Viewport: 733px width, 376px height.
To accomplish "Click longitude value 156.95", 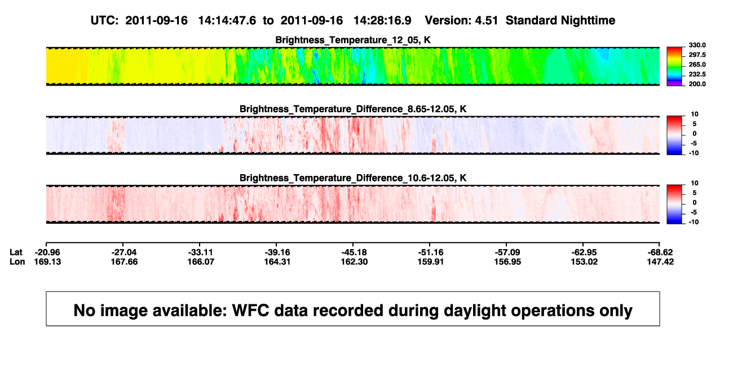I will coord(507,262).
